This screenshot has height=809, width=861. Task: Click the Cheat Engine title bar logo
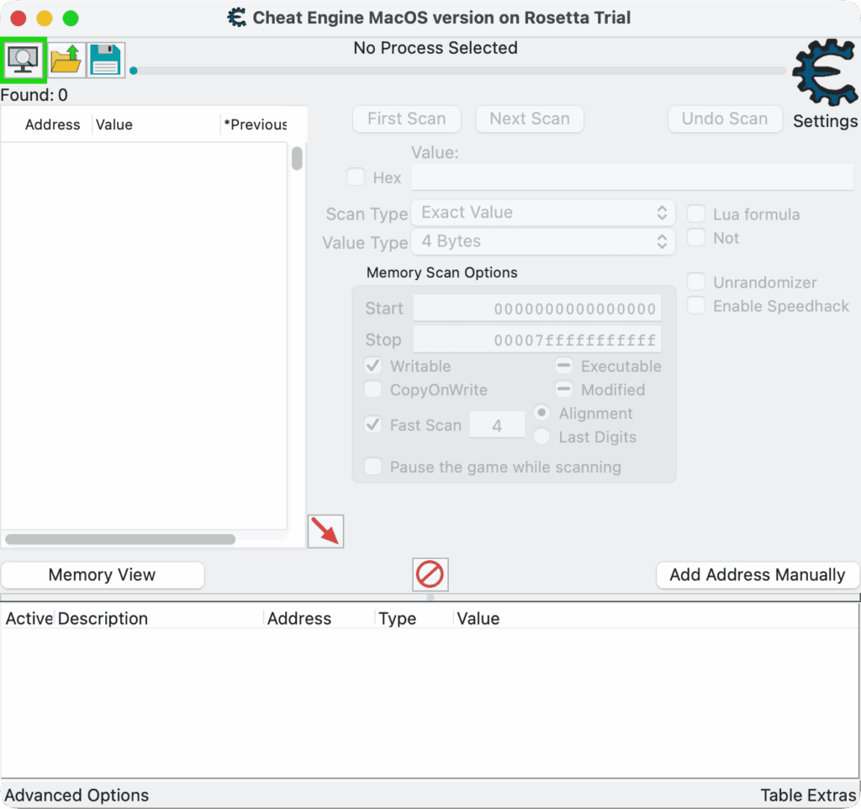pos(238,18)
